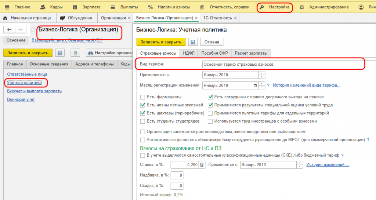This screenshot has width=376, height=200.
Task: Switch to НДФЛ tab
Action: click(189, 53)
